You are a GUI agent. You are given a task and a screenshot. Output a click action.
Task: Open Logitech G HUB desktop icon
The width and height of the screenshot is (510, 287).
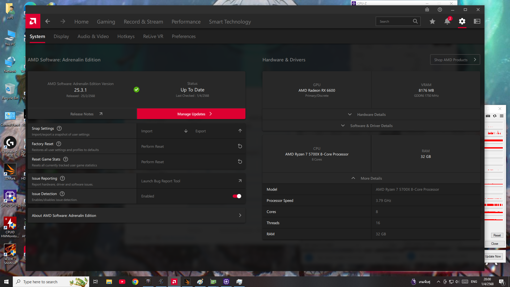pyautogui.click(x=10, y=147)
